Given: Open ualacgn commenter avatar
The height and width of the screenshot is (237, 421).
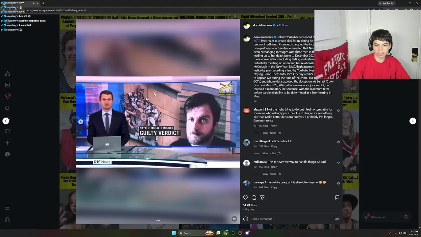Looking at the screenshot, I should pyautogui.click(x=246, y=184).
